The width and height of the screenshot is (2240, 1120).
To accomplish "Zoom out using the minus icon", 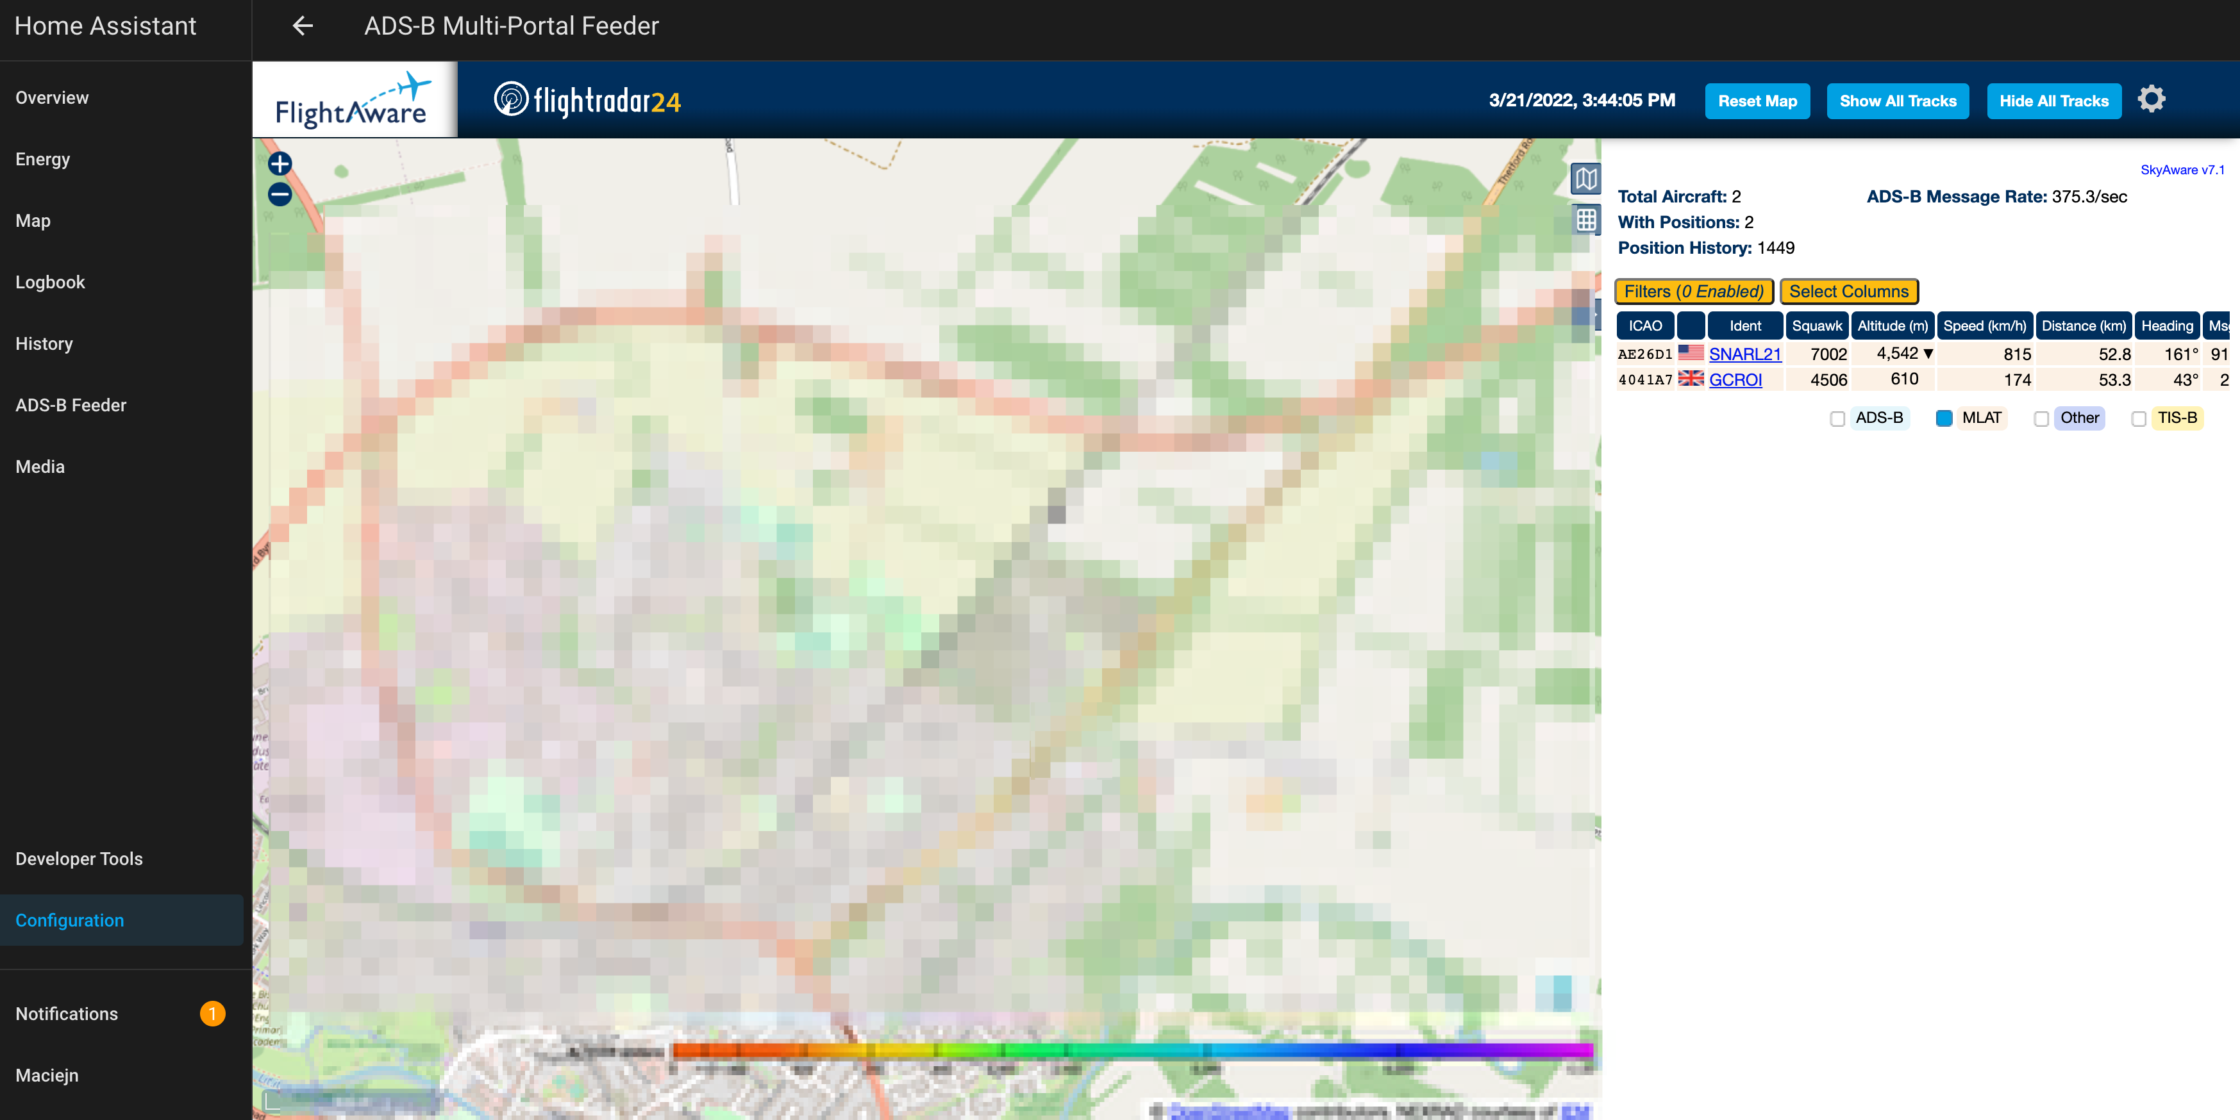I will point(279,195).
